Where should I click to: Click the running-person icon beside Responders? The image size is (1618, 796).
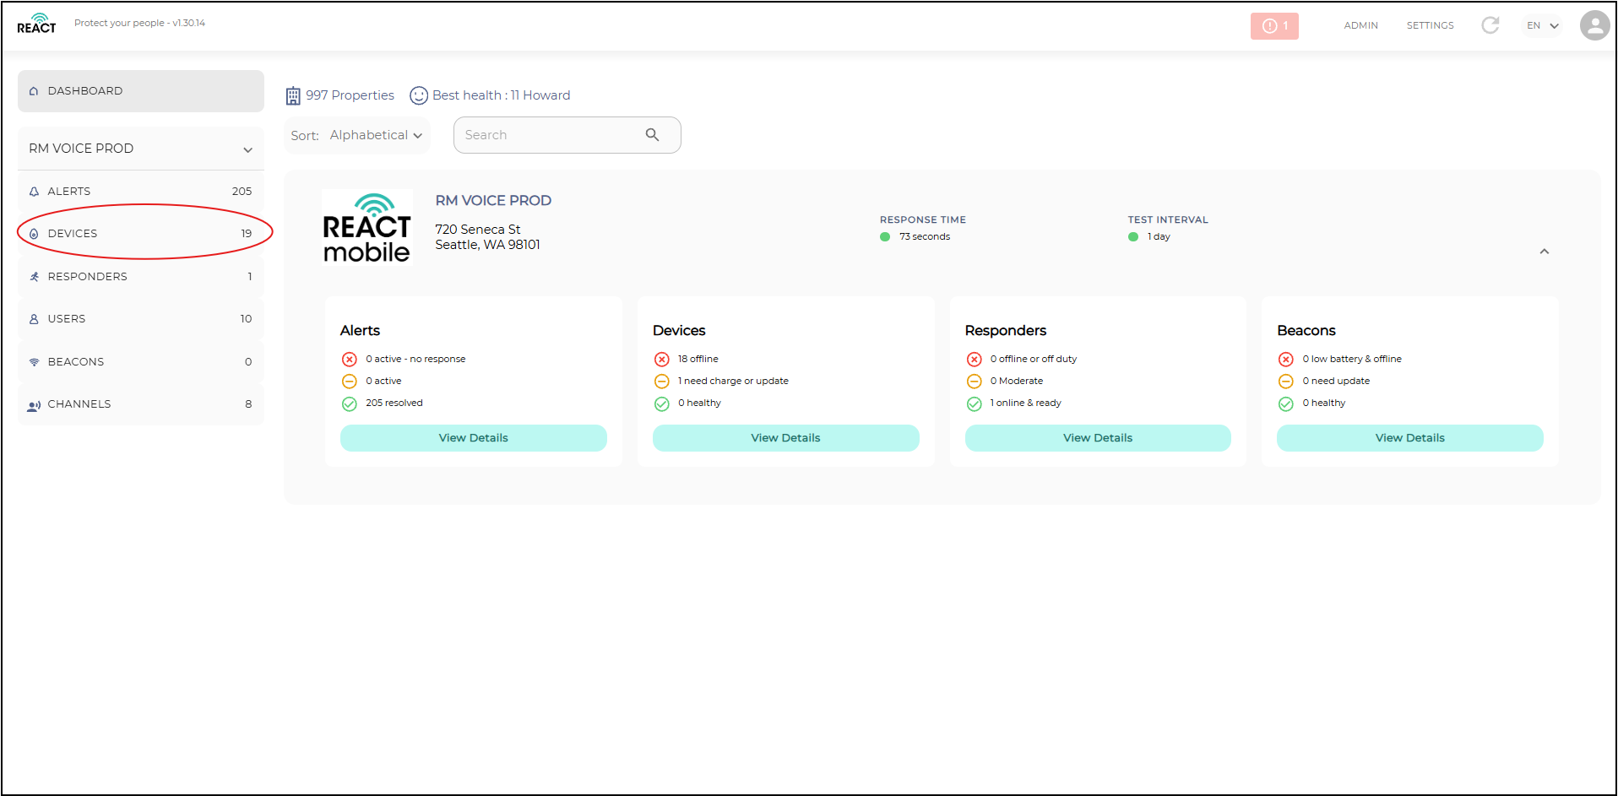pos(34,277)
